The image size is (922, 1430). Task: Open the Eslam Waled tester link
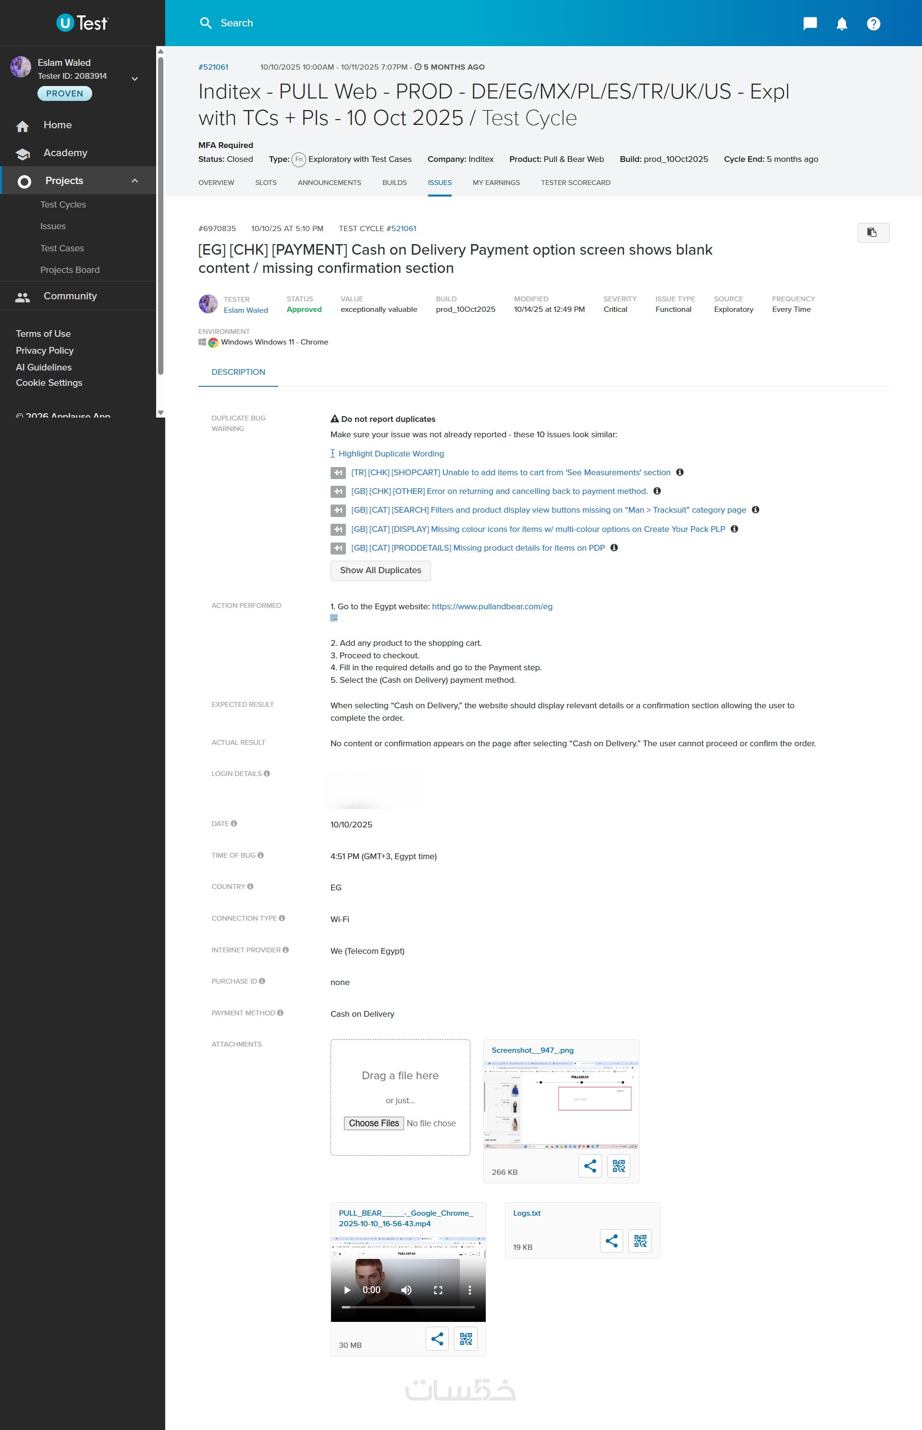pos(246,310)
